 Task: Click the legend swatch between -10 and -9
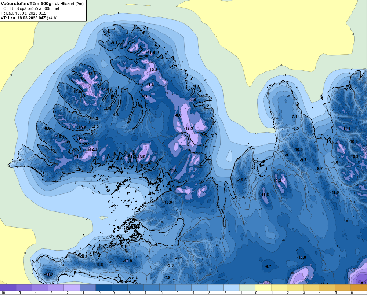tap(104, 288)
